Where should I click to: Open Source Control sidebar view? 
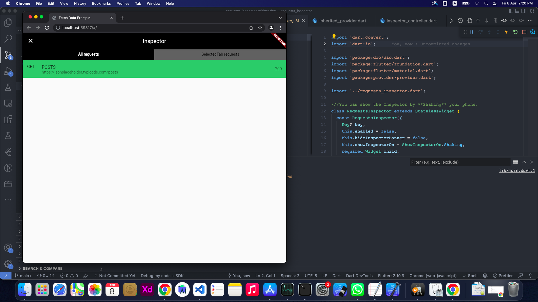pyautogui.click(x=8, y=55)
